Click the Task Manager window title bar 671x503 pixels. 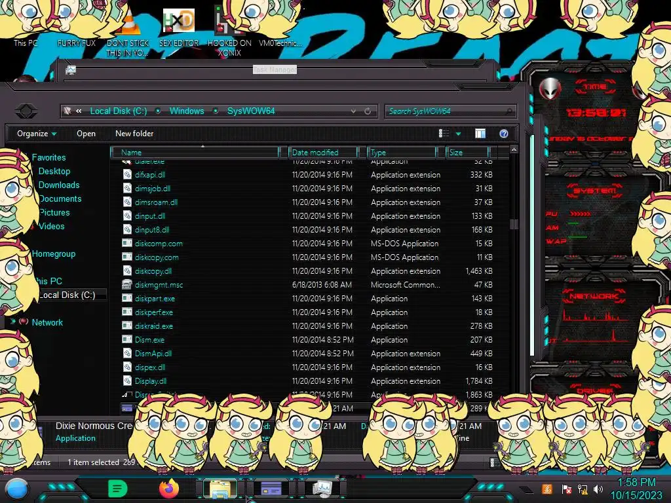tap(275, 69)
